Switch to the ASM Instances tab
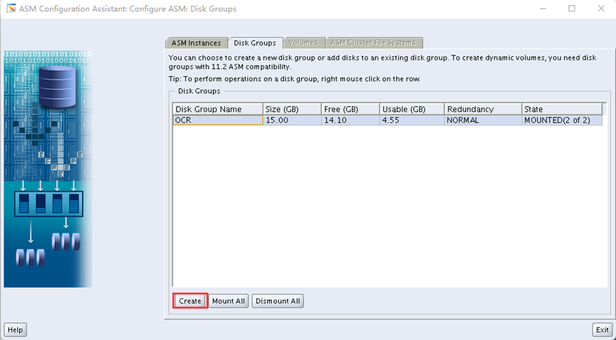This screenshot has height=340, width=616. click(x=196, y=43)
